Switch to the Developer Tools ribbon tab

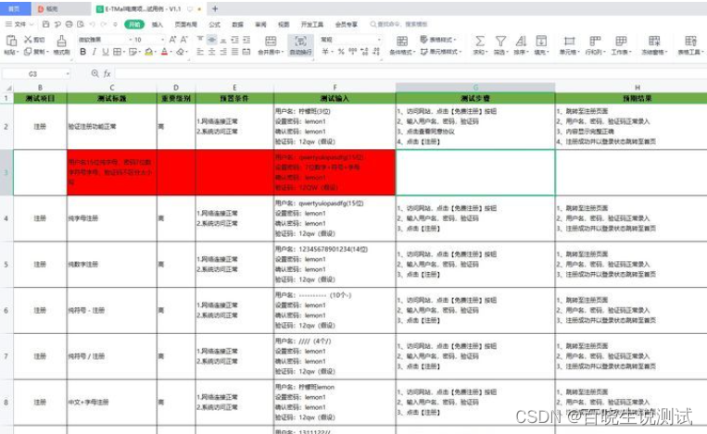point(312,24)
